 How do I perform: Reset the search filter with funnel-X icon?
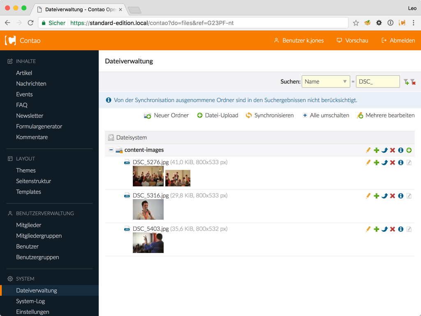click(413, 82)
